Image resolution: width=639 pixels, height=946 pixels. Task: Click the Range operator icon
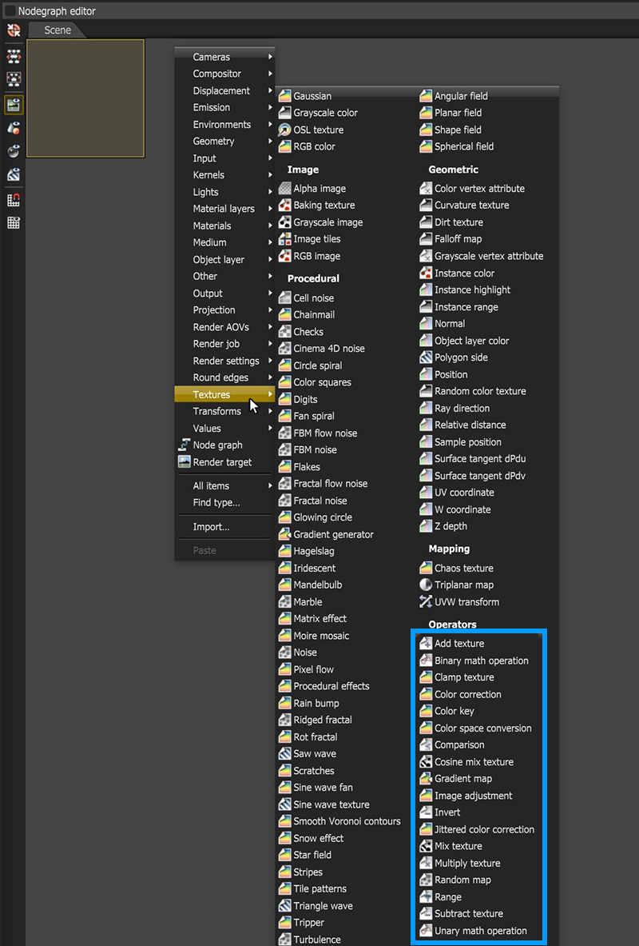coord(426,897)
